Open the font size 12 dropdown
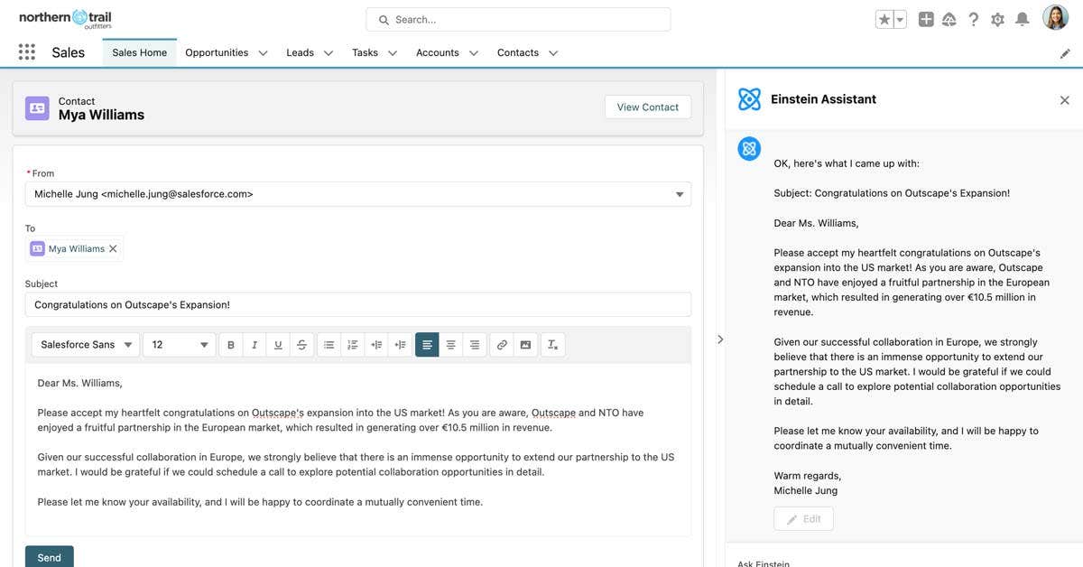1083x567 pixels. click(179, 343)
